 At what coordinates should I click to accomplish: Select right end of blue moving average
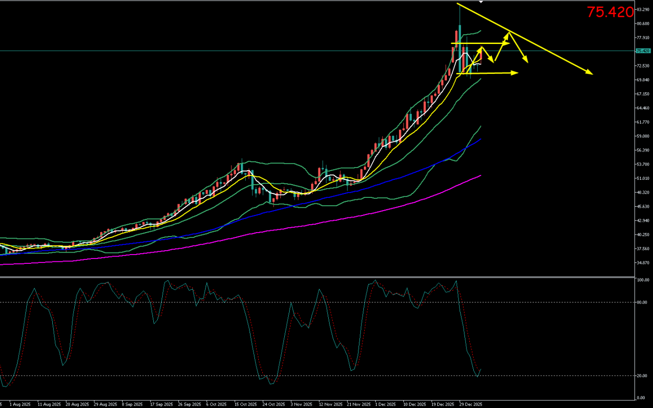click(481, 139)
